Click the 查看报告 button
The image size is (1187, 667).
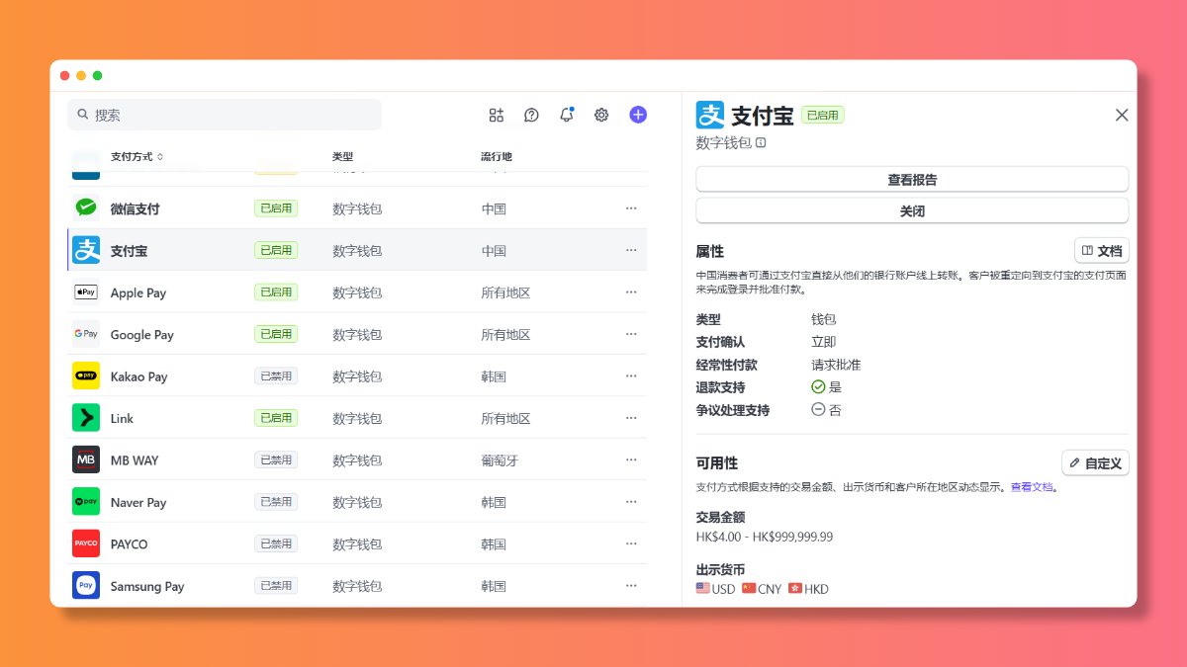912,180
